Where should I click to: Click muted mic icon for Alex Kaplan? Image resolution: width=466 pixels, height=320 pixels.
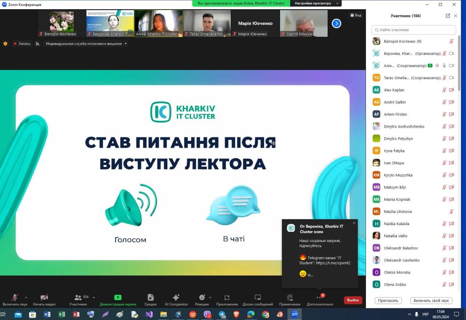point(444,90)
